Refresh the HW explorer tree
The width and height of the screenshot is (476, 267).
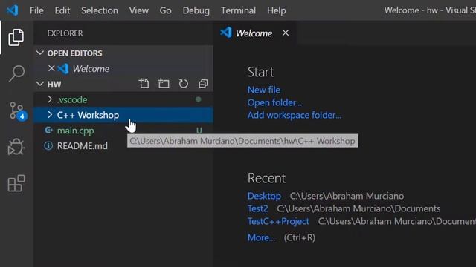[x=184, y=83]
